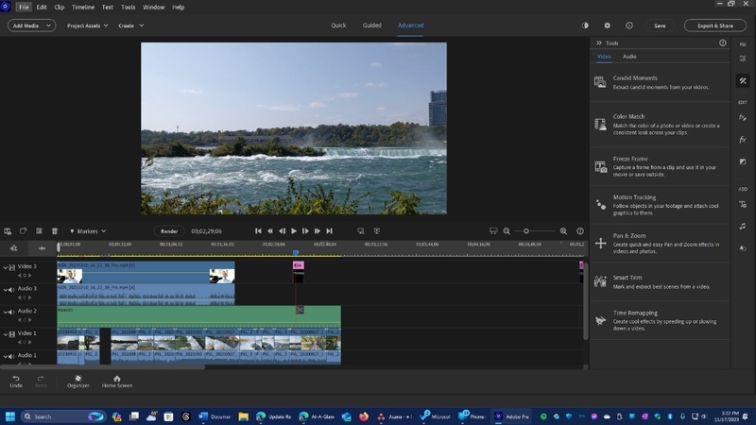Toggle the track-options icon left of the trash

pos(39,231)
